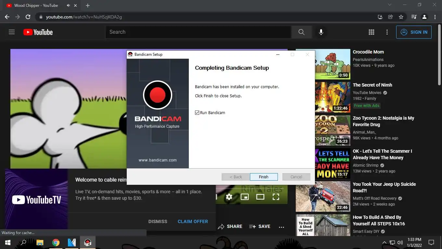This screenshot has width=442, height=249.
Task: Open Chrome media control icon
Action: tap(414, 17)
